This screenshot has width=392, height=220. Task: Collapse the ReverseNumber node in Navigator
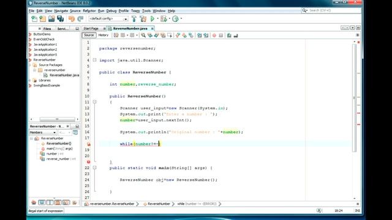pos(31,139)
